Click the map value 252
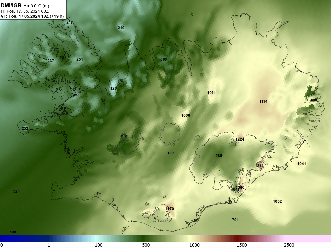This screenshot has height=248, width=331. click(x=25, y=128)
